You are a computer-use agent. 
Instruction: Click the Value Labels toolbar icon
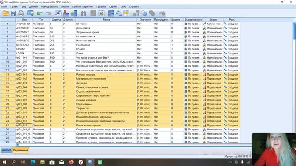[x=136, y=13]
